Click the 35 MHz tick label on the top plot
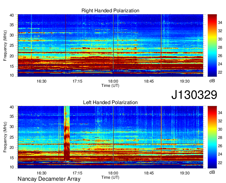 12,25
